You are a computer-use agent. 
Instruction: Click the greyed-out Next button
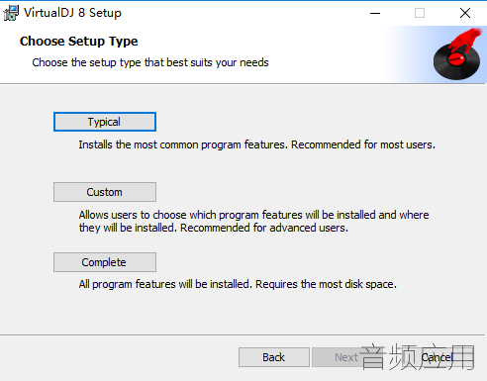[x=346, y=357]
